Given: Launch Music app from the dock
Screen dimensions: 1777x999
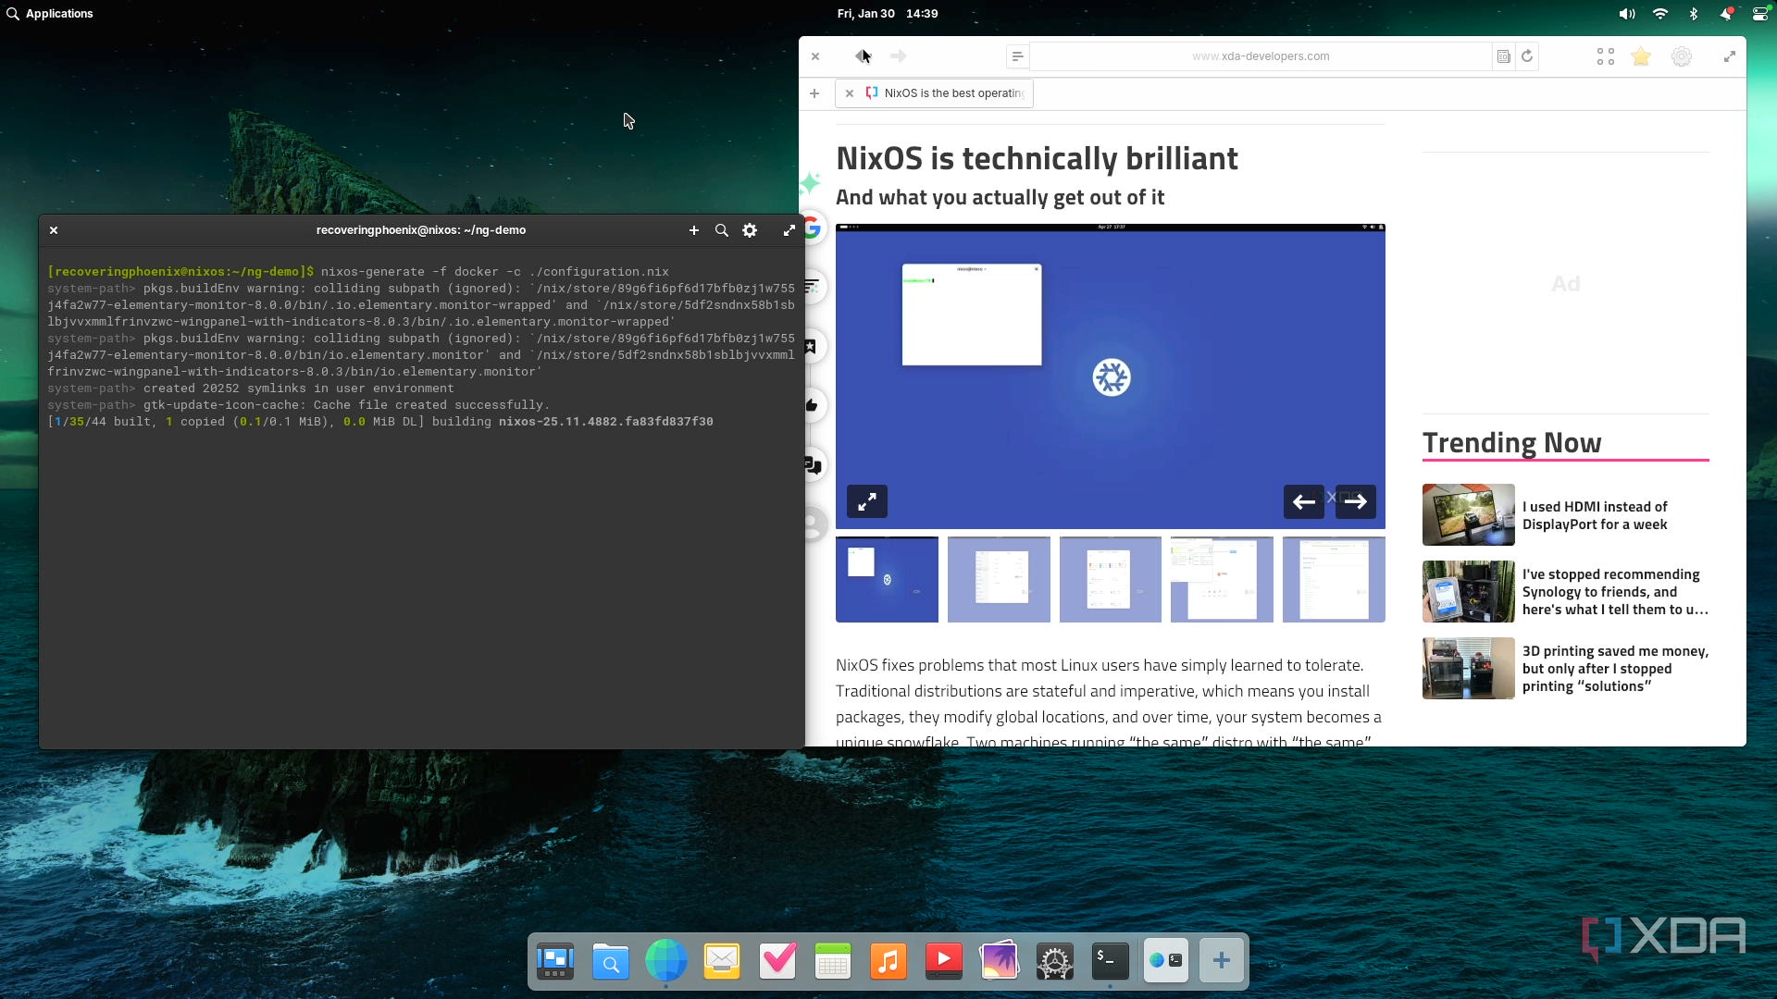Looking at the screenshot, I should pos(888,962).
